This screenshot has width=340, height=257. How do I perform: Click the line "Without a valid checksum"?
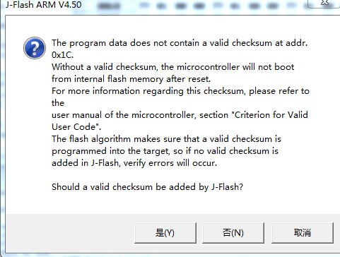click(172, 67)
